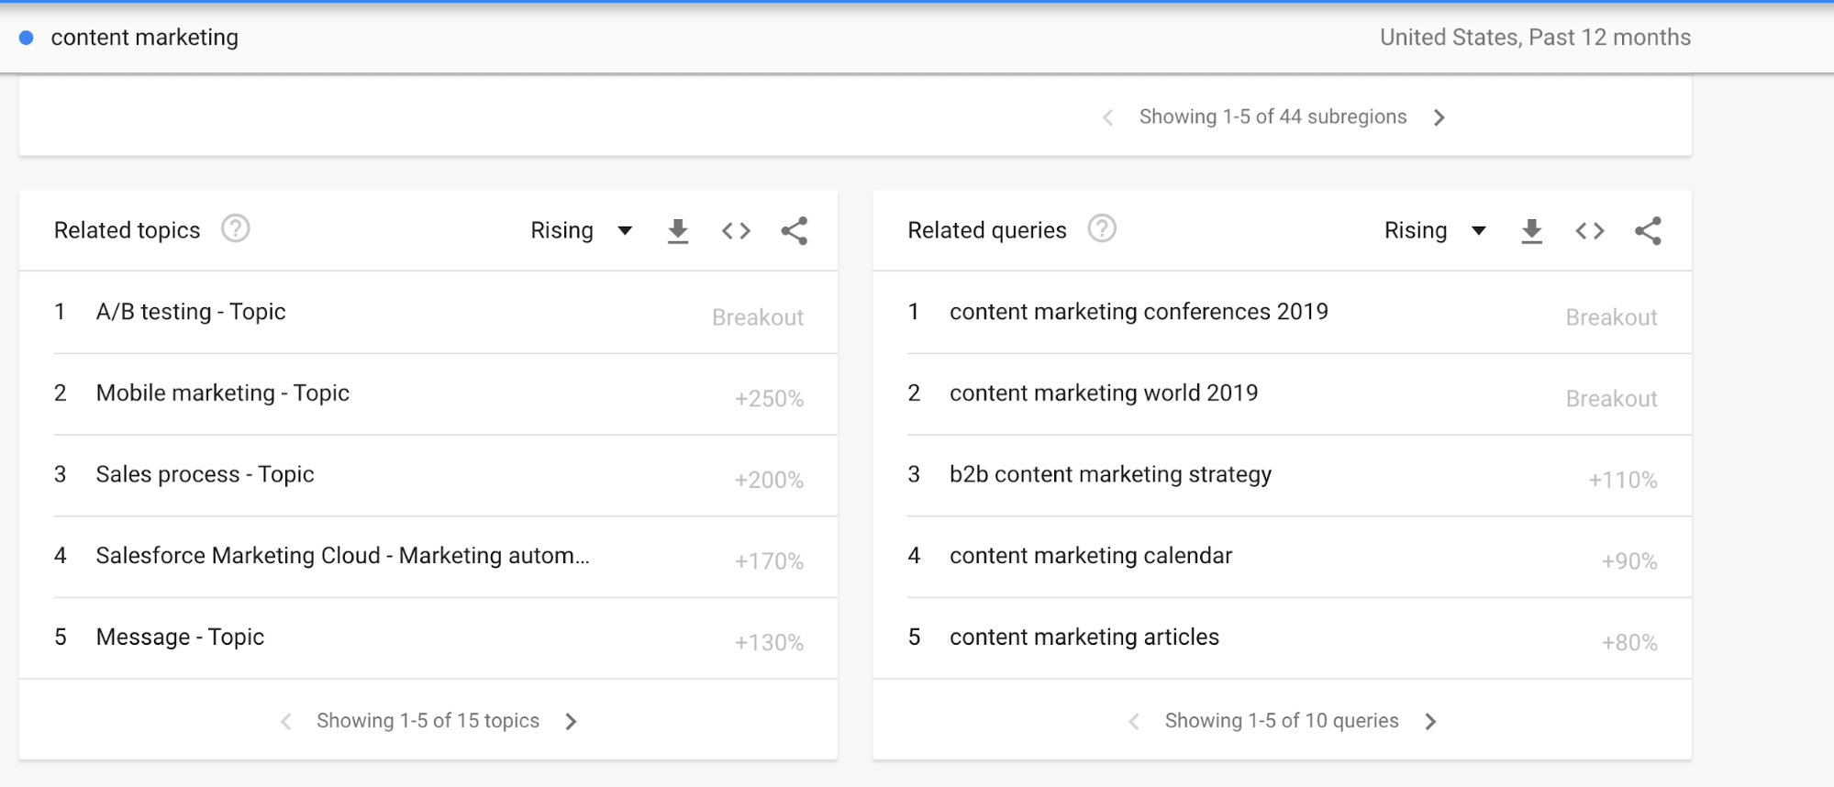Click the +110% value for b2b strategy
The height and width of the screenshot is (787, 1834).
point(1623,481)
